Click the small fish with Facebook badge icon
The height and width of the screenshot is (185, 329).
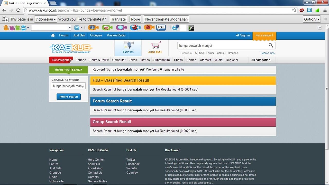pos(175,27)
